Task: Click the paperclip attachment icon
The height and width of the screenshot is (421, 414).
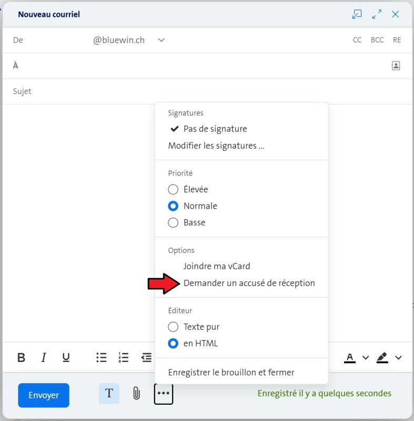Action: [x=136, y=394]
